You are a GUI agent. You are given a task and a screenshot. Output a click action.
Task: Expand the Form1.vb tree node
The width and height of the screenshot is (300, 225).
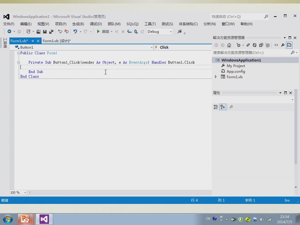[216, 77]
